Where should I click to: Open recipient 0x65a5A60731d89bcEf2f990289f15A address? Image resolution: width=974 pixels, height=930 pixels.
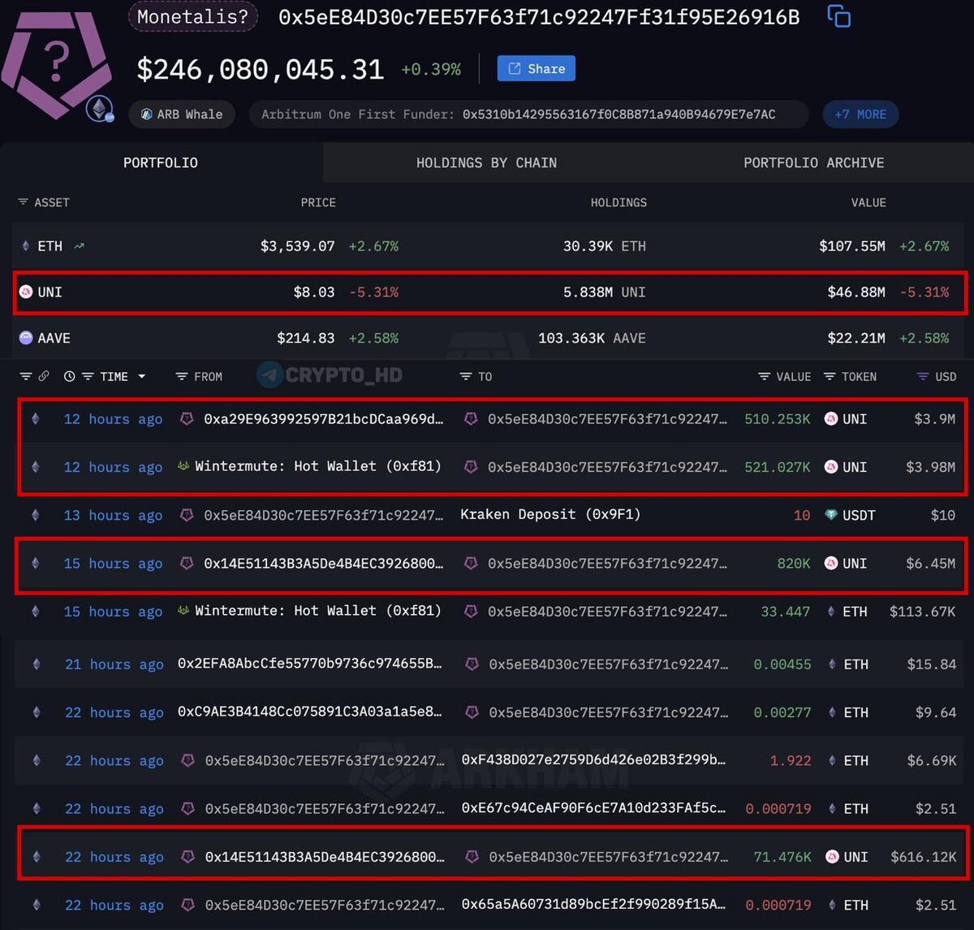point(593,904)
